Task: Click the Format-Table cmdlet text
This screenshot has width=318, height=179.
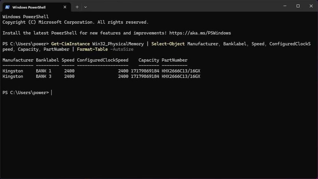Action: (92, 49)
